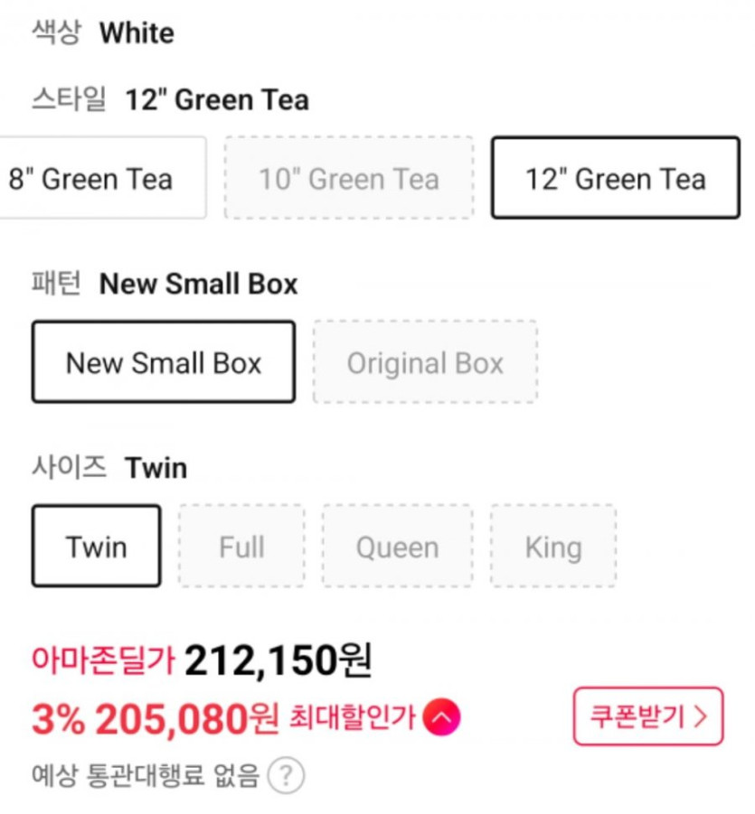Choose the Original Box pattern option
The height and width of the screenshot is (814, 755).
pyautogui.click(x=425, y=362)
